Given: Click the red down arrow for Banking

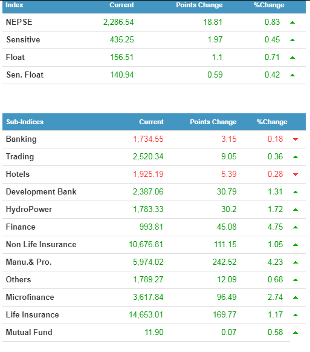Looking at the screenshot, I should (x=295, y=139).
